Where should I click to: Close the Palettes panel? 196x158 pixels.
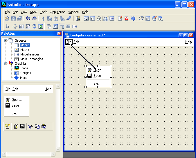pos(59,34)
